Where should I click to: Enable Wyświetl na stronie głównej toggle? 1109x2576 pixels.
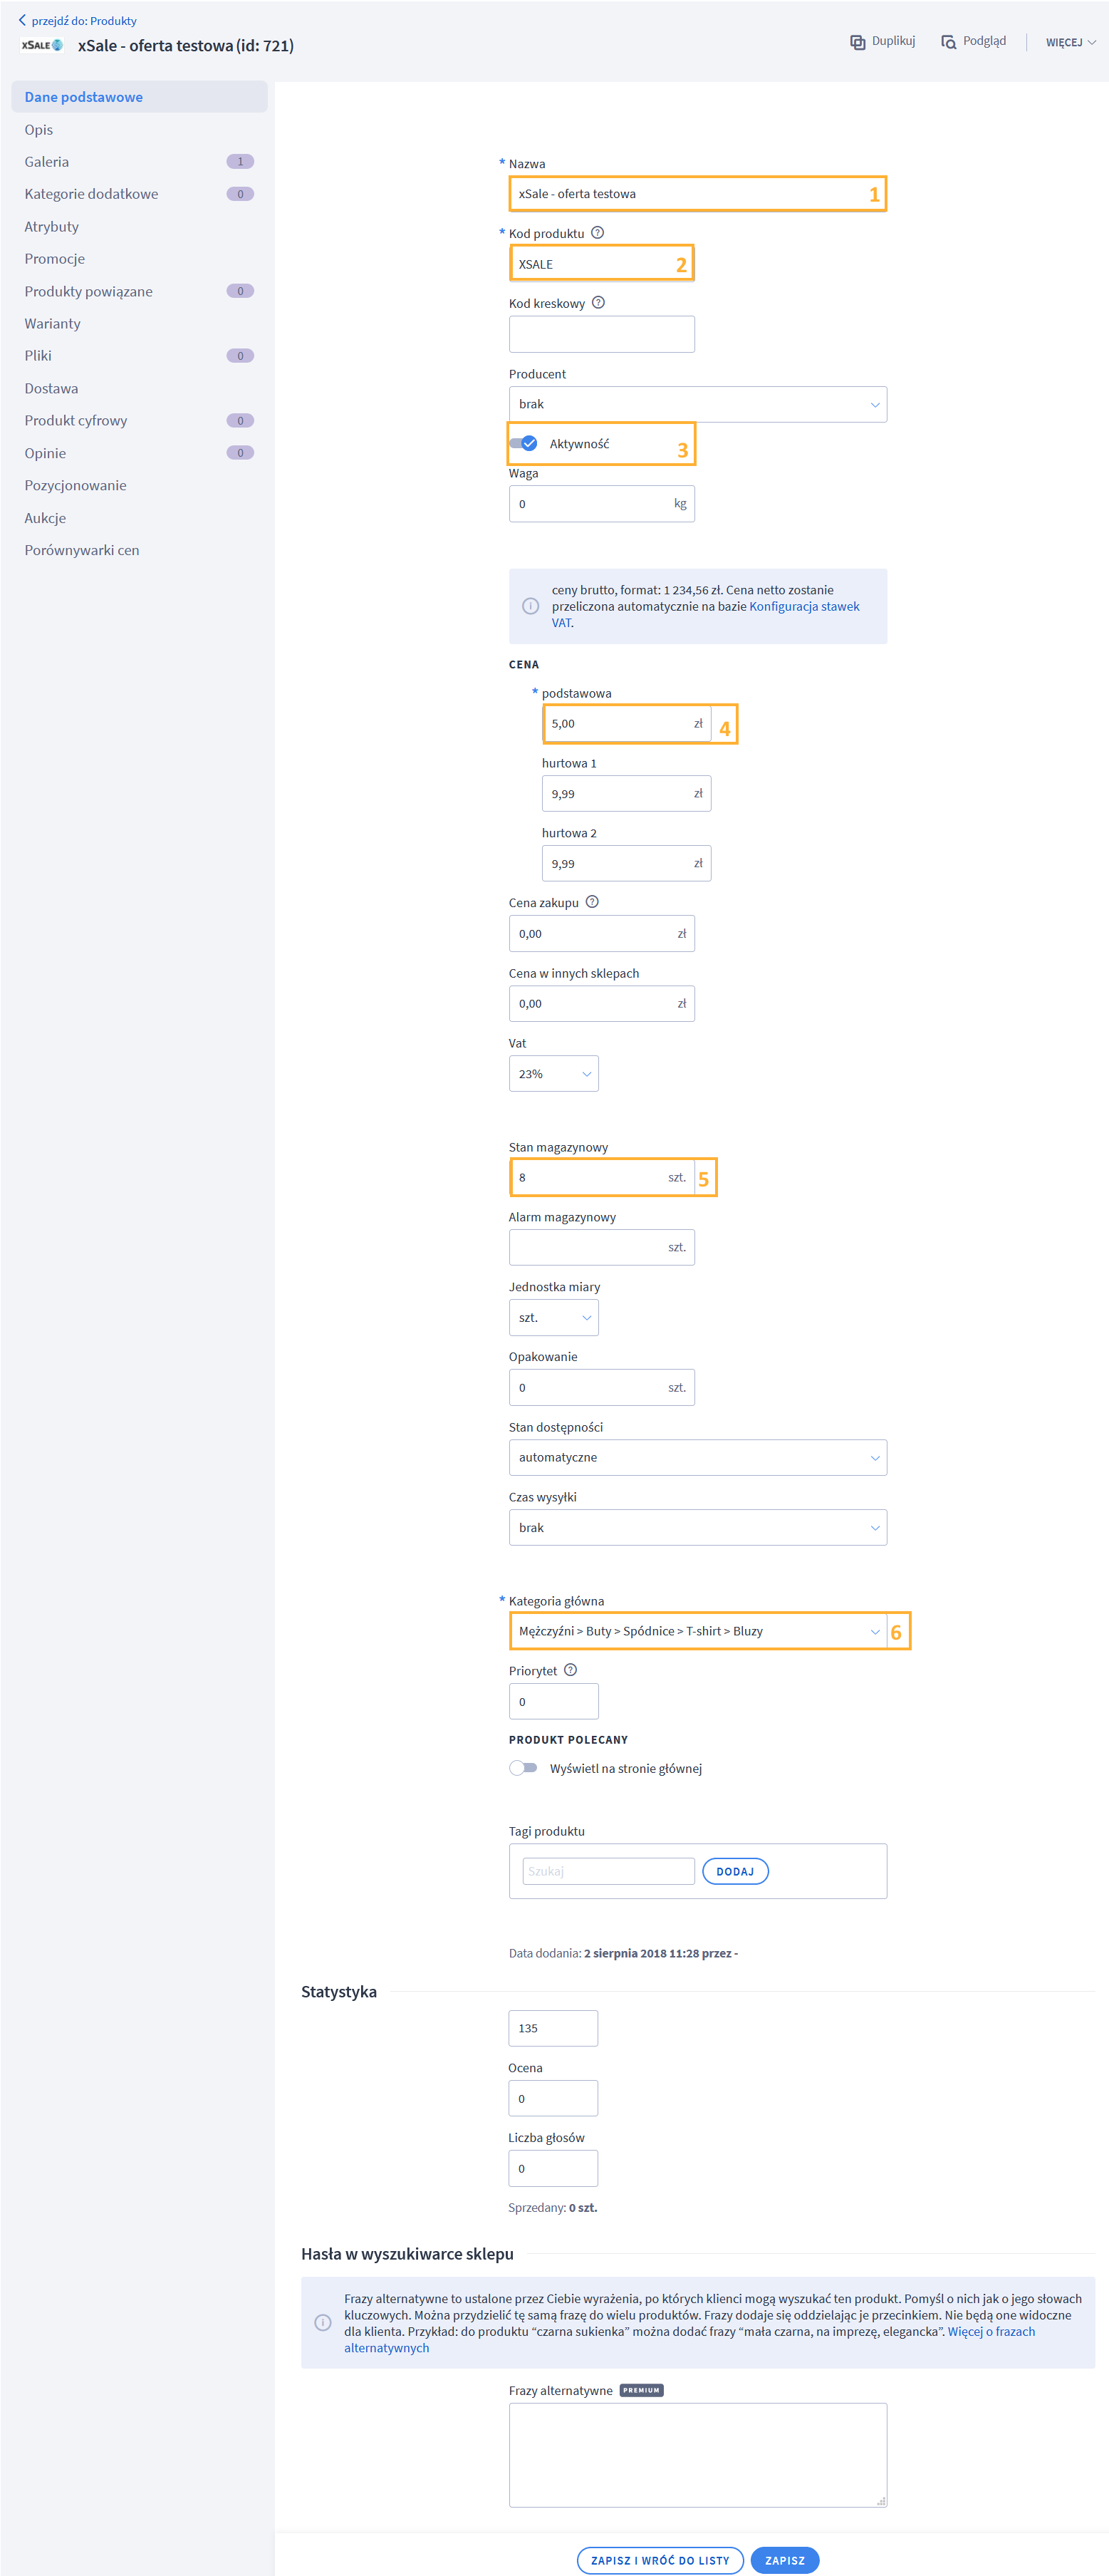[x=523, y=1768]
